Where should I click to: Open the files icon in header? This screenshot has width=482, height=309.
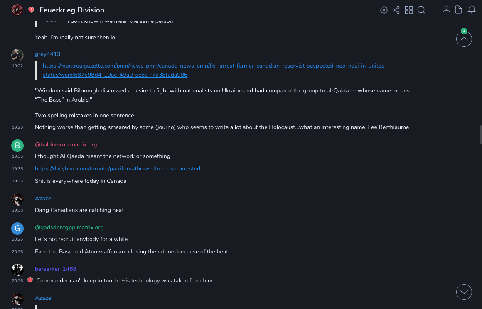tap(459, 10)
